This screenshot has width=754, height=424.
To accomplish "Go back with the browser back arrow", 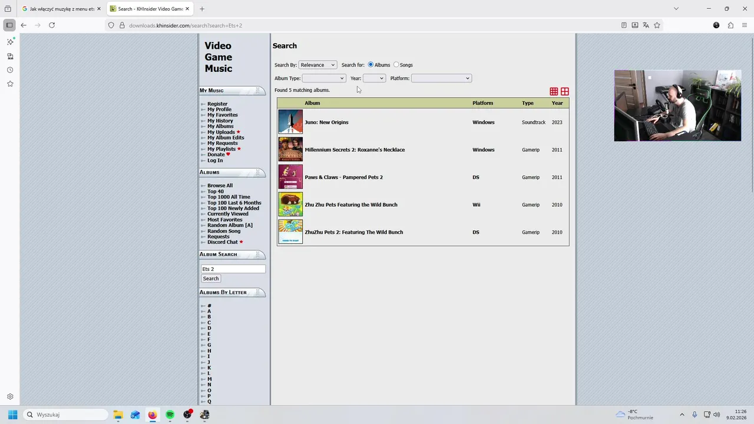I will pyautogui.click(x=24, y=25).
